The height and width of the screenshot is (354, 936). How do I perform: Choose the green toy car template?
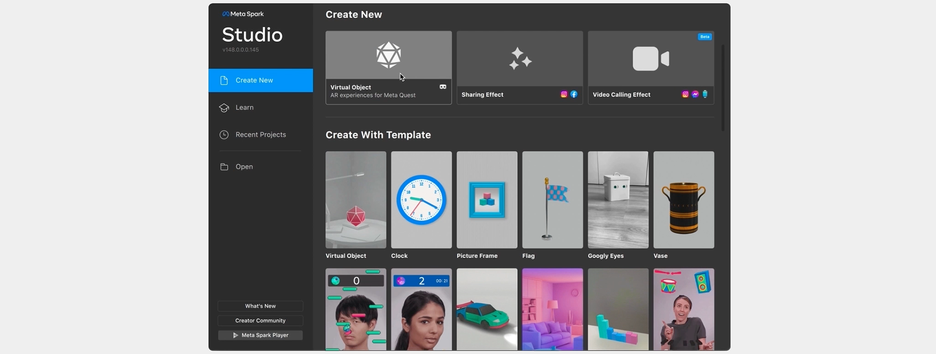click(487, 309)
